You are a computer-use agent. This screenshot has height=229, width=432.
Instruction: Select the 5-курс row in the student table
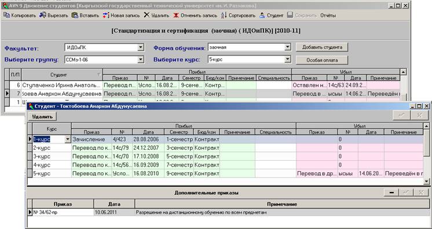point(225,173)
